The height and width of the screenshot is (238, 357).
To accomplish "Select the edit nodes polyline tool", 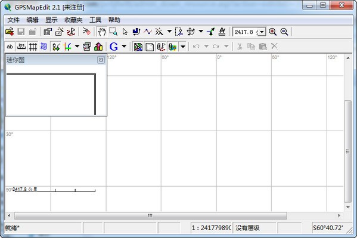I will pyautogui.click(x=148, y=32).
